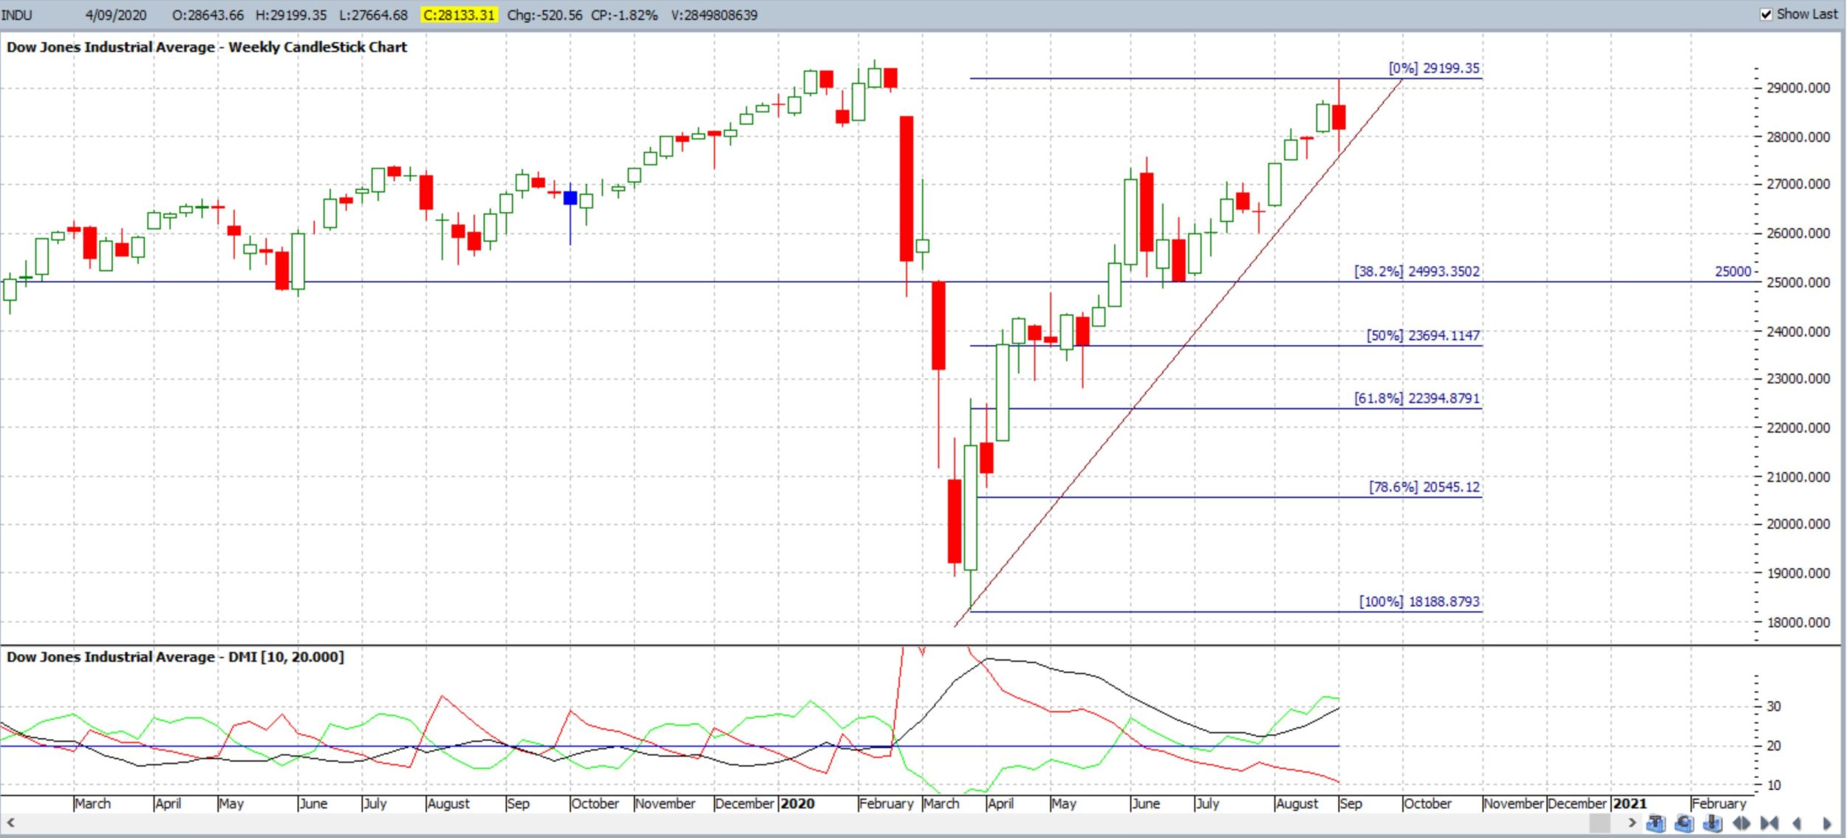Screen dimensions: 1847x838
Task: Select the highlighted close value C:28133.31
Action: pyautogui.click(x=459, y=15)
